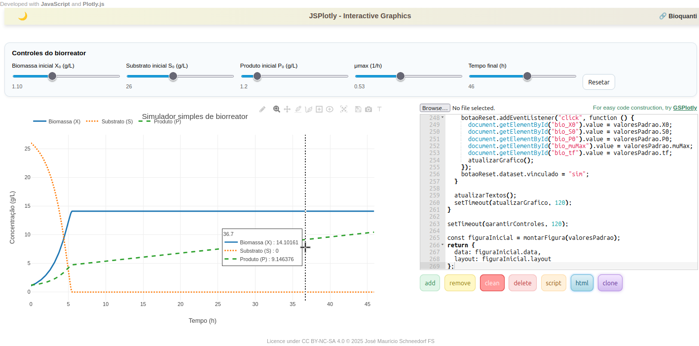The height and width of the screenshot is (346, 699).
Task: Click the floppy disk save icon
Action: tap(358, 109)
